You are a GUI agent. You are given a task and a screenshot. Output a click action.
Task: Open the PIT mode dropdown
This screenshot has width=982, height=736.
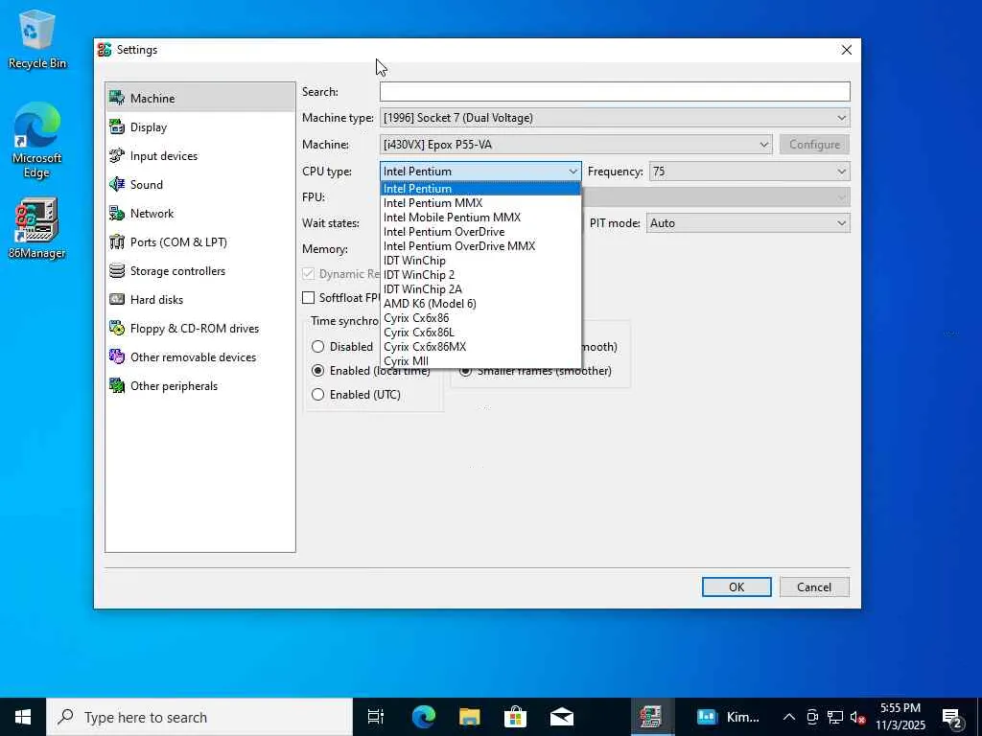pos(748,223)
